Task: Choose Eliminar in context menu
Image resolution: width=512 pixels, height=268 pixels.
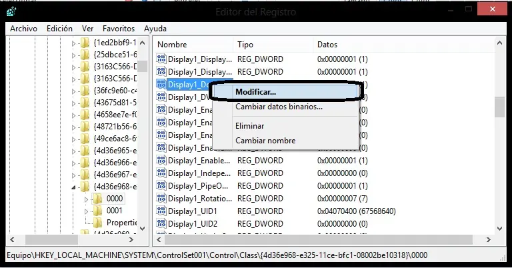Action: [x=285, y=126]
